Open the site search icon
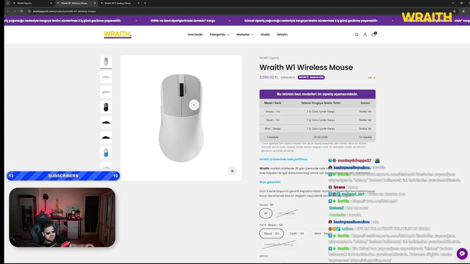The width and height of the screenshot is (470, 264). 357,34
